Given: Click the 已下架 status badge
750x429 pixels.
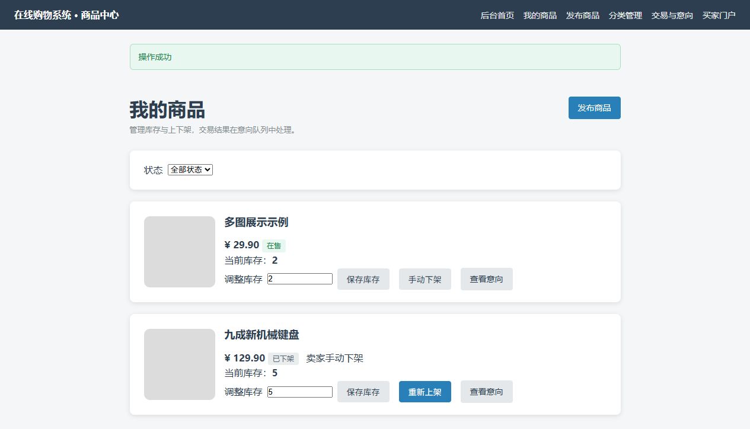Looking at the screenshot, I should click(283, 358).
